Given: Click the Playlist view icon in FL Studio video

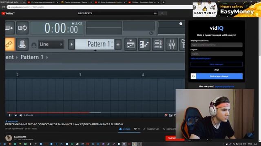Looking at the screenshot, I should pyautogui.click(x=130, y=44).
